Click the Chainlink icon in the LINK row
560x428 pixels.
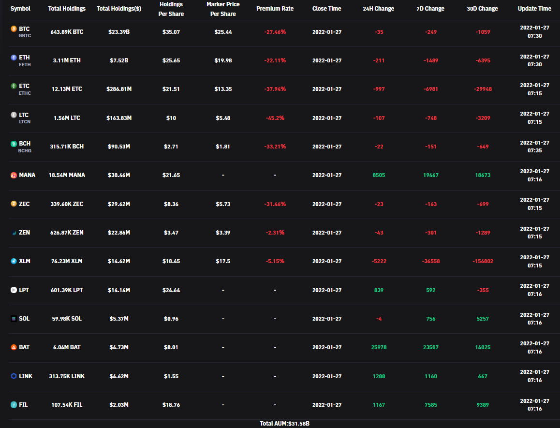click(14, 376)
